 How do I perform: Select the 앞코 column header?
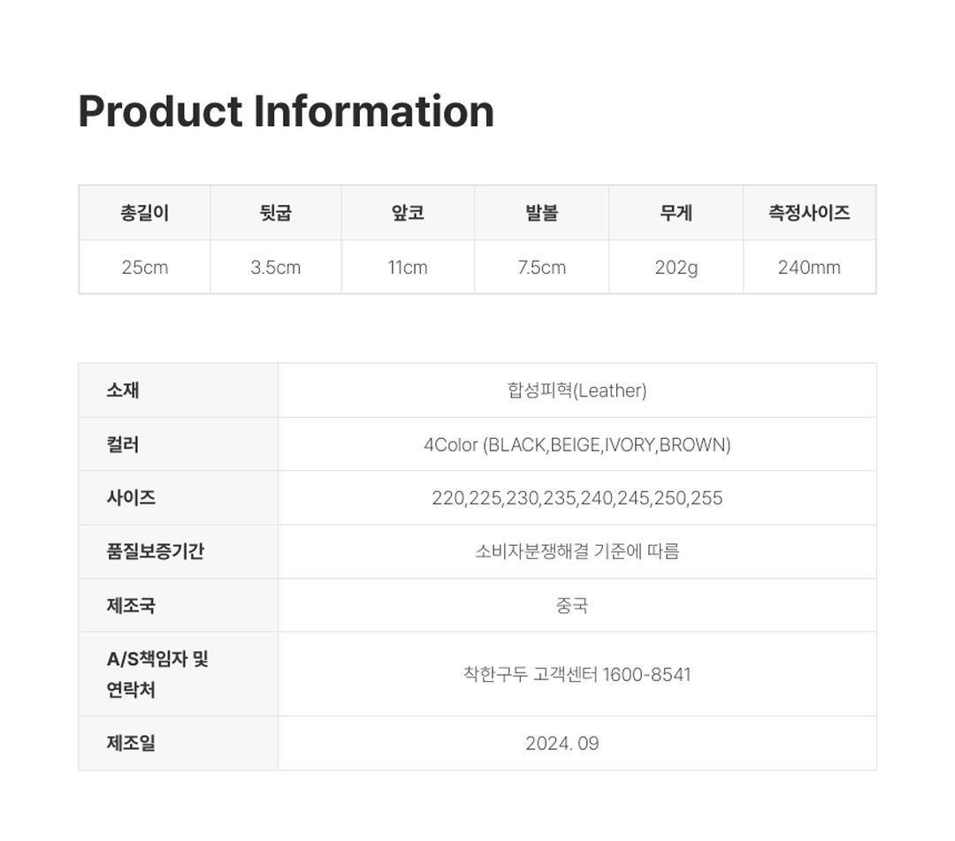408,213
